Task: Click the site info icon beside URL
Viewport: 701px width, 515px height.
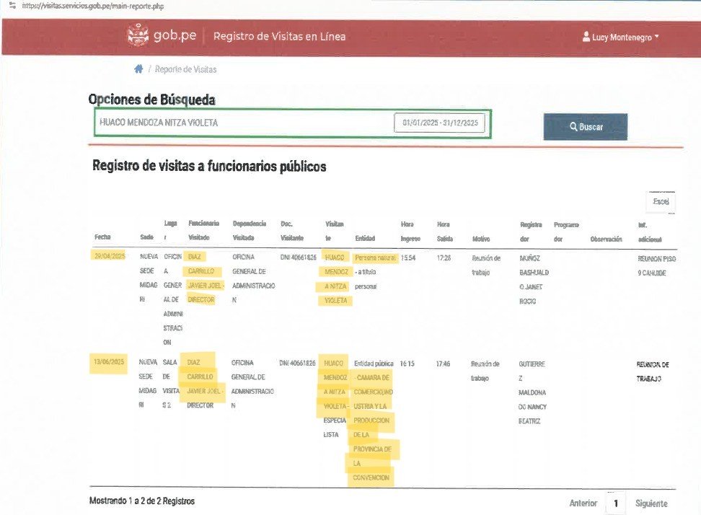Action: 11,5
